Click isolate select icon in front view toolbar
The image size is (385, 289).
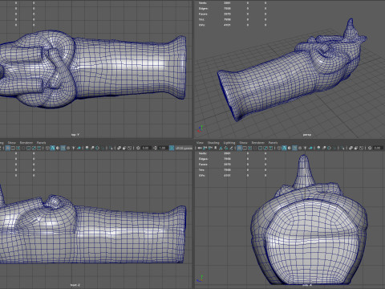pos(111,148)
